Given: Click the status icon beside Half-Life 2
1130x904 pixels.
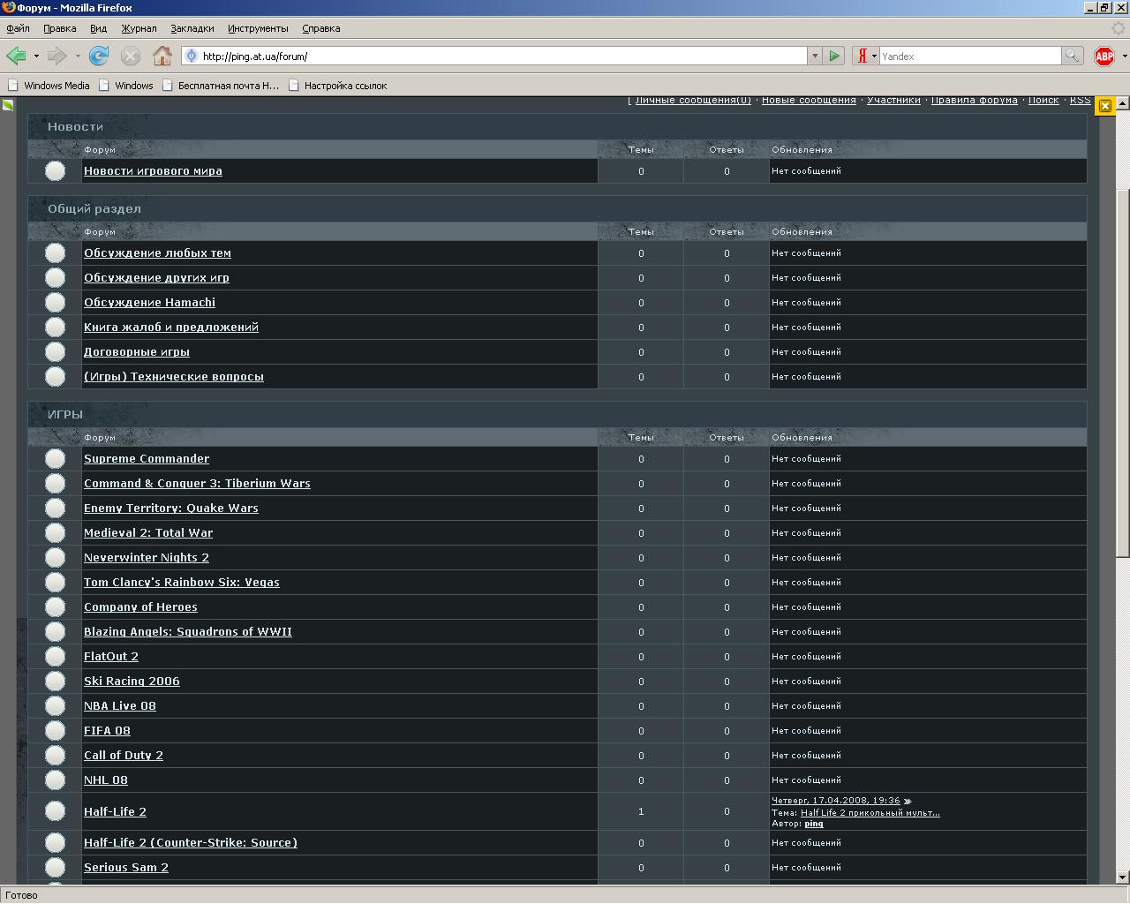Looking at the screenshot, I should pyautogui.click(x=55, y=811).
